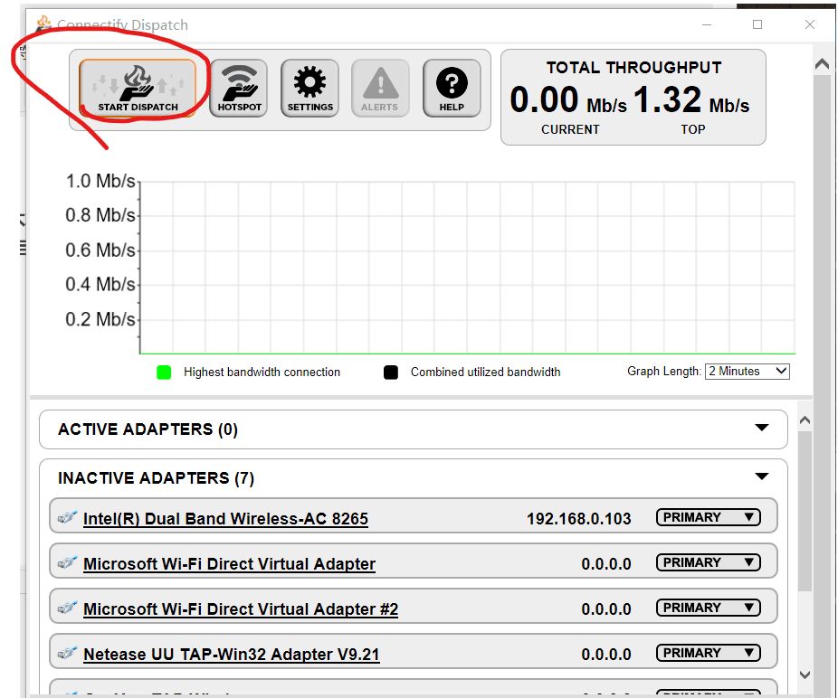Click the Start Dispatch button
Screen dimensions: 838x698
tap(138, 88)
